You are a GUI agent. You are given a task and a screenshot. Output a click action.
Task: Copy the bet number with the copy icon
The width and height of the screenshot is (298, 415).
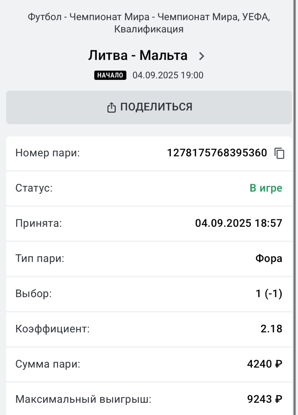pos(279,153)
